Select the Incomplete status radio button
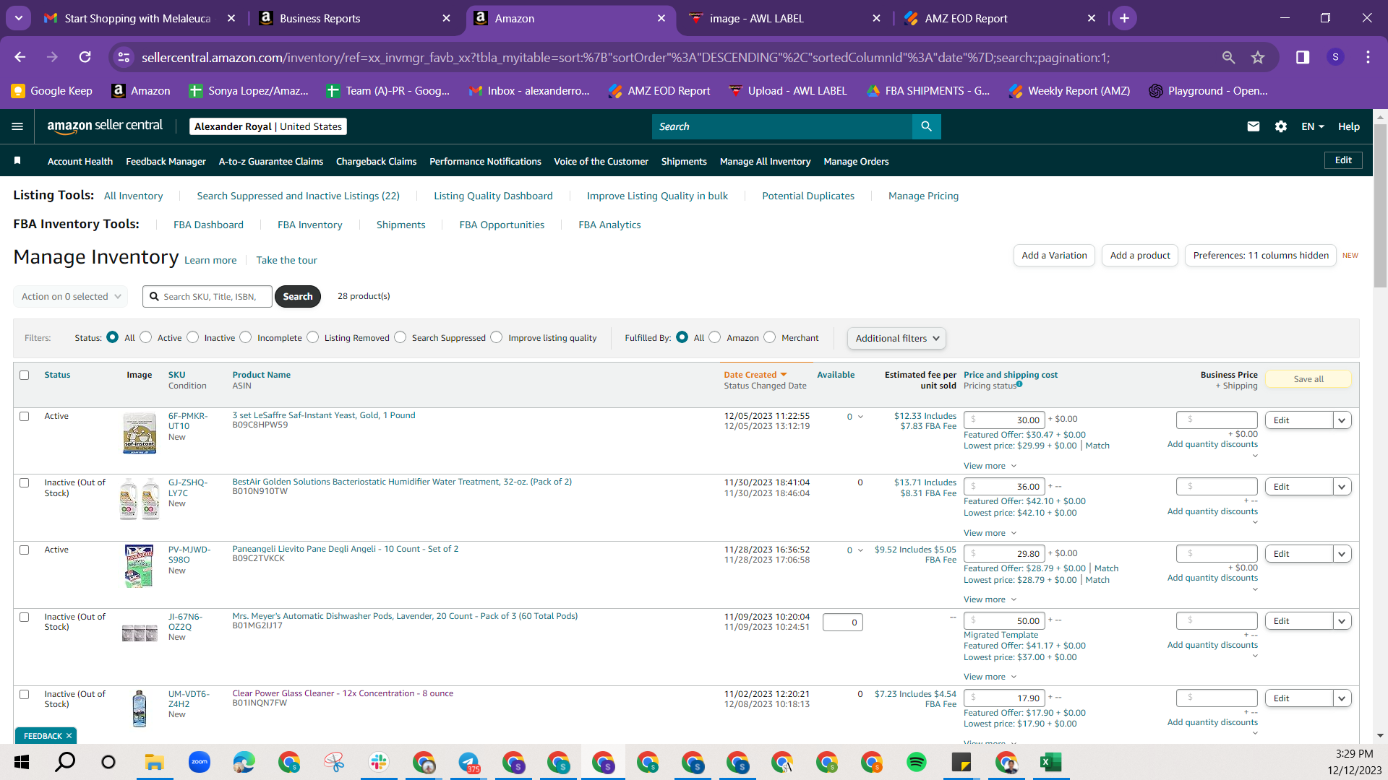Image resolution: width=1388 pixels, height=780 pixels. tap(246, 337)
